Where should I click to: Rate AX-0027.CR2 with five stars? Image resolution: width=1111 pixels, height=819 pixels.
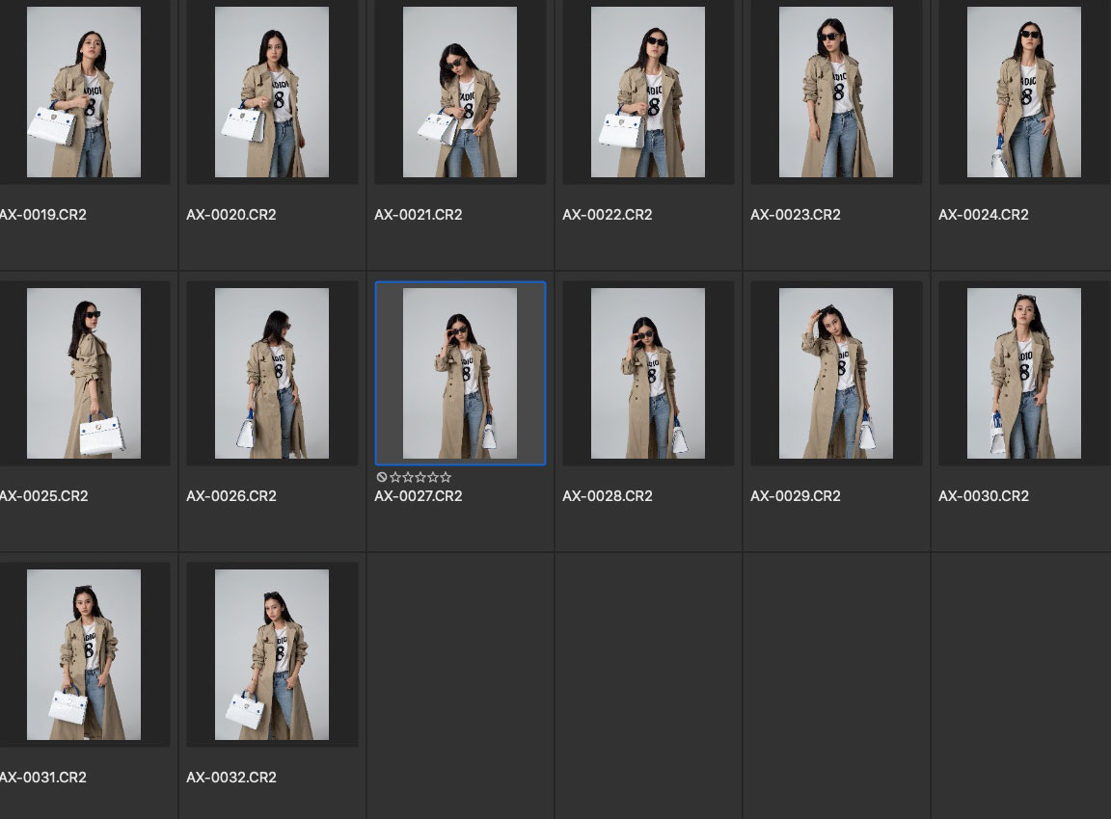coord(446,477)
